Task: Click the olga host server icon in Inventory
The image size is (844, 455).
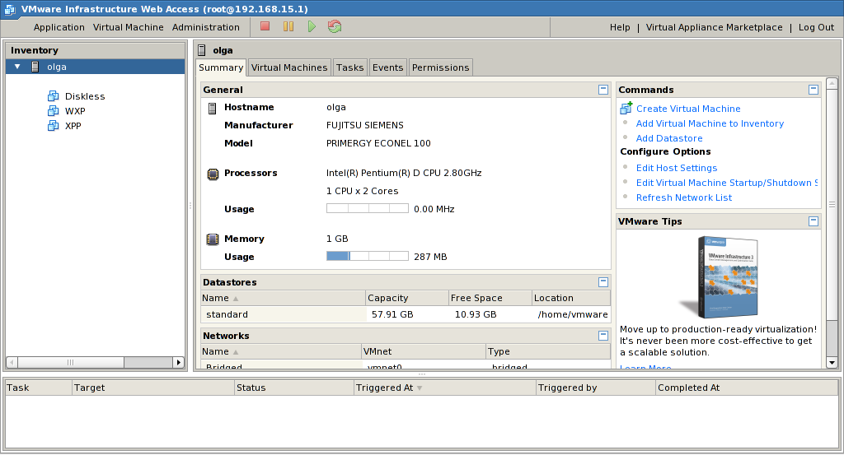Action: point(35,67)
